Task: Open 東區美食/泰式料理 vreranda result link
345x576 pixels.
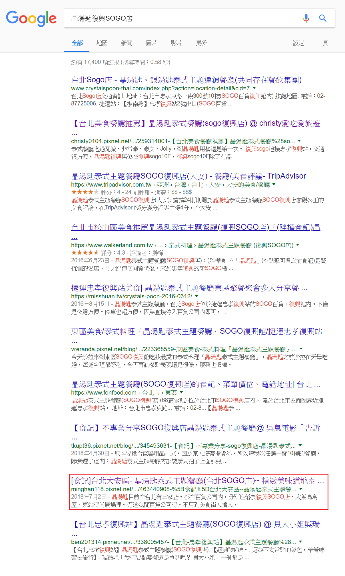Action: click(196, 336)
